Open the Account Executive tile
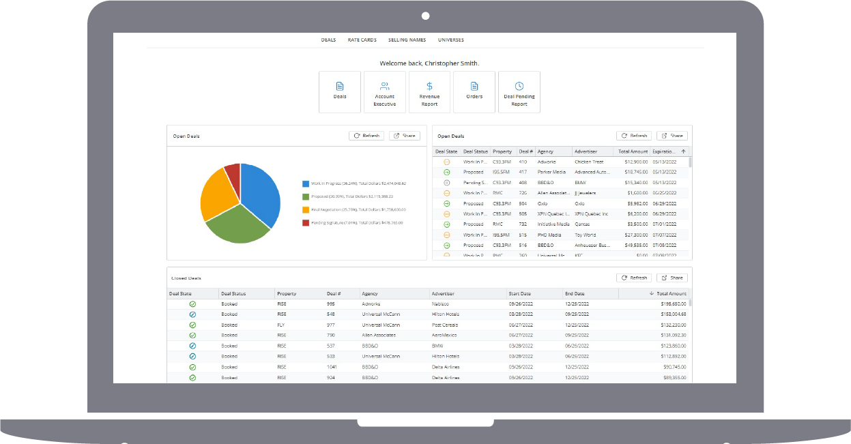This screenshot has height=444, width=851. tap(384, 91)
